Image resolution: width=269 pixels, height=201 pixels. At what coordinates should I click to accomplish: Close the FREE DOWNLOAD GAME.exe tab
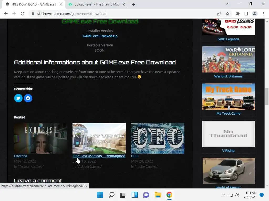[x=61, y=4]
